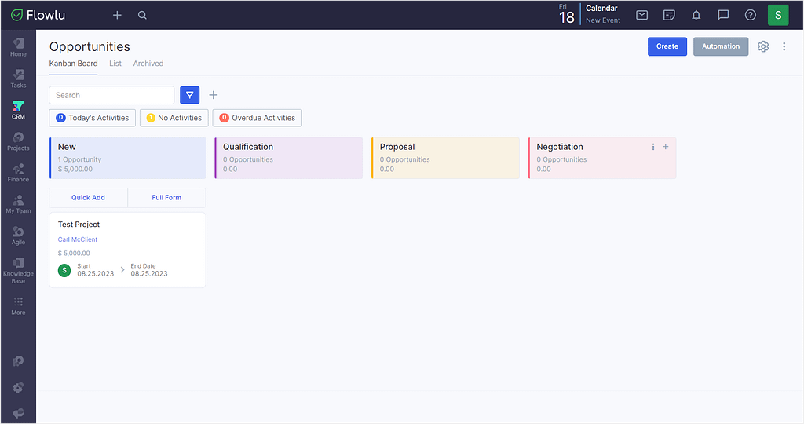Open Projects module in sidebar
This screenshot has width=804, height=424.
pos(18,141)
